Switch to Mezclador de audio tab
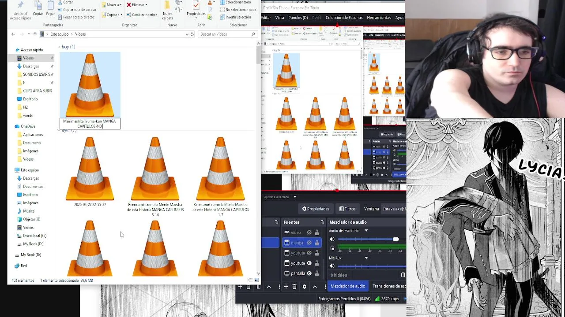 348,286
